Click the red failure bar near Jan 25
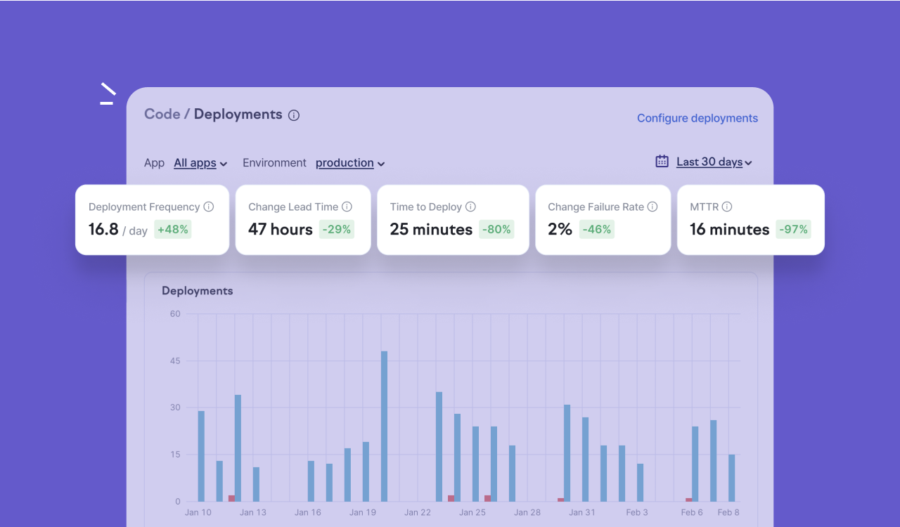The height and width of the screenshot is (527, 900). point(487,498)
